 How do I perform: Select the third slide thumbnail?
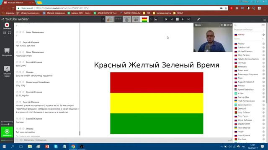(127, 19)
